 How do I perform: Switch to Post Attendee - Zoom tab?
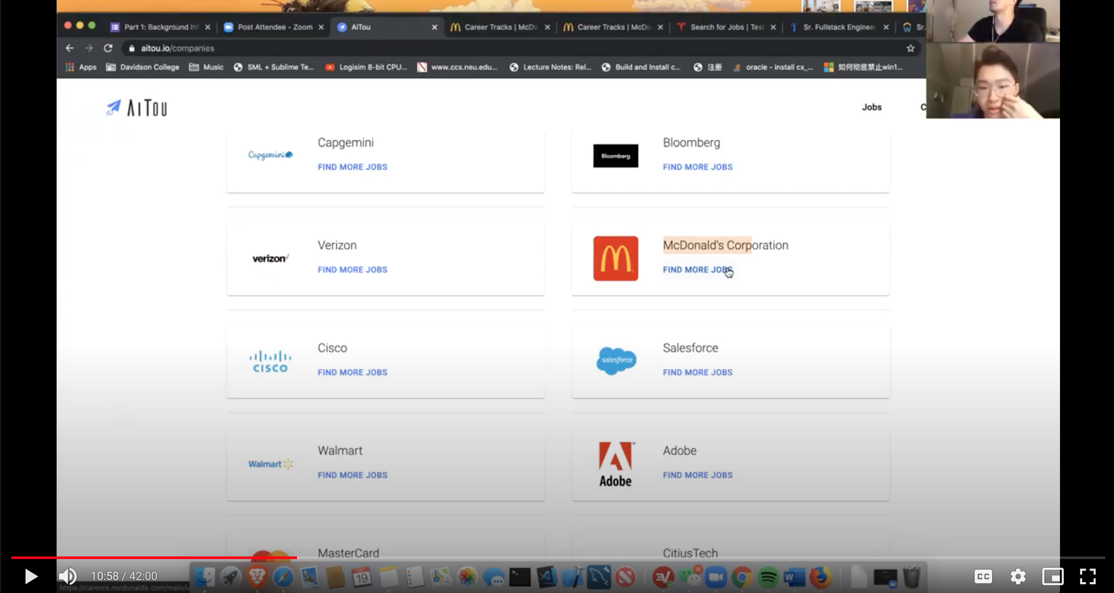pos(274,27)
